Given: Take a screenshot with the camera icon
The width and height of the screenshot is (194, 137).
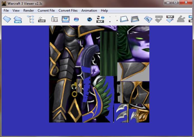Looking at the screenshot, I should (55, 19).
